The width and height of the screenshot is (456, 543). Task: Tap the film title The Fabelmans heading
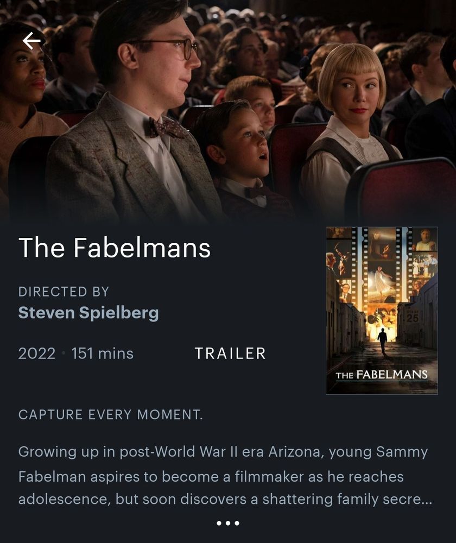115,248
